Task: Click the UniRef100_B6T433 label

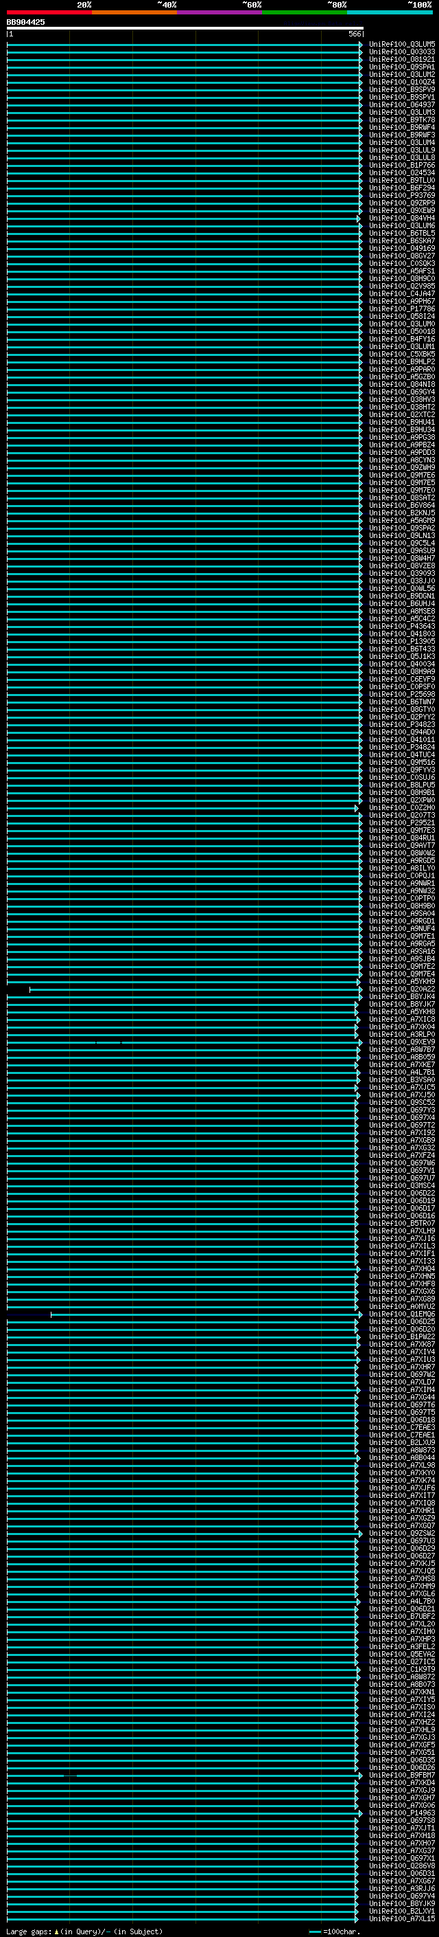Action: point(401,649)
